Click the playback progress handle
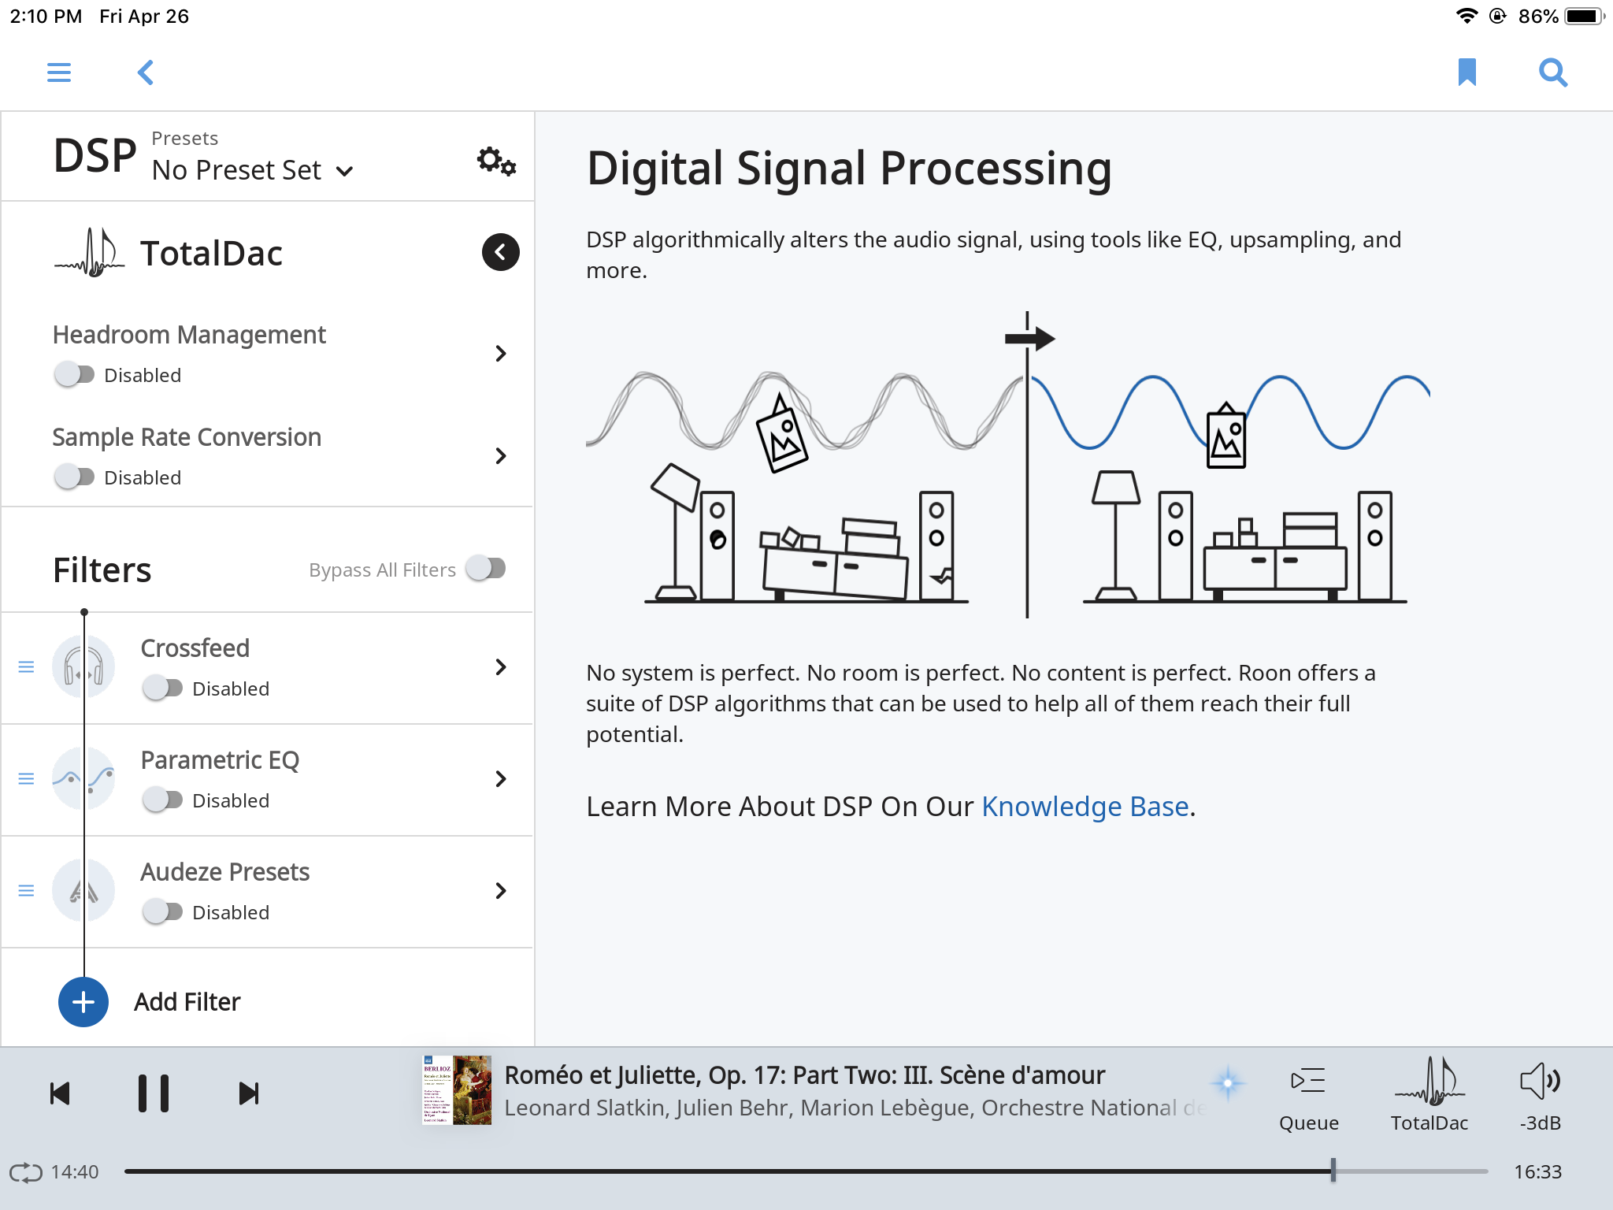1613x1210 pixels. point(1333,1171)
